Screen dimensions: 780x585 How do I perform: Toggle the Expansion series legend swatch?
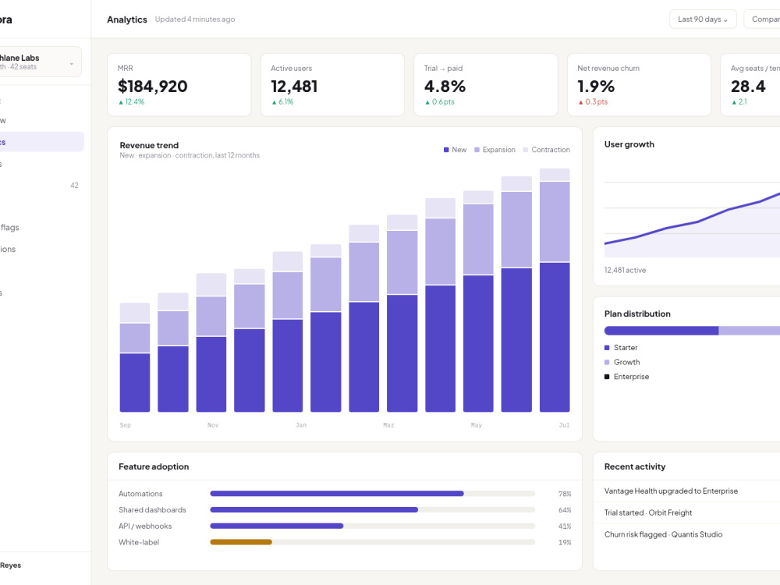tap(477, 150)
